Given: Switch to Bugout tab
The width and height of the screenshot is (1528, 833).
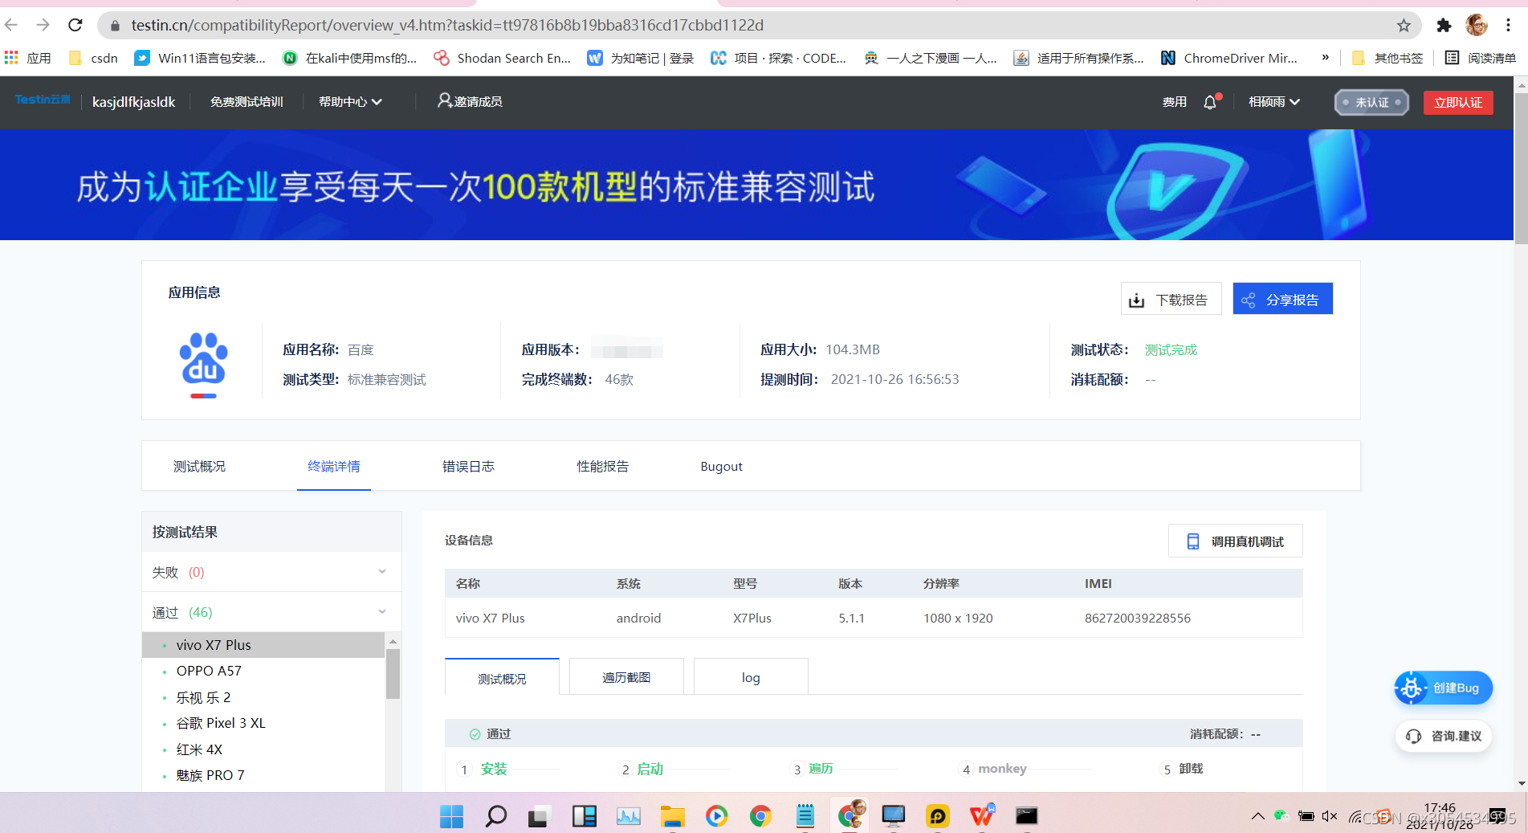Looking at the screenshot, I should [x=721, y=466].
